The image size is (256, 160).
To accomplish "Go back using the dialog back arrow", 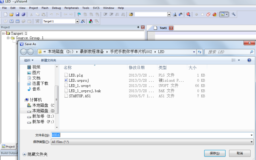I will (x=24, y=52).
